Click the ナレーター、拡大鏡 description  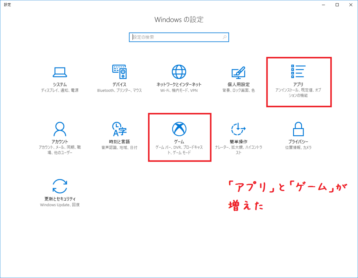(x=238, y=150)
